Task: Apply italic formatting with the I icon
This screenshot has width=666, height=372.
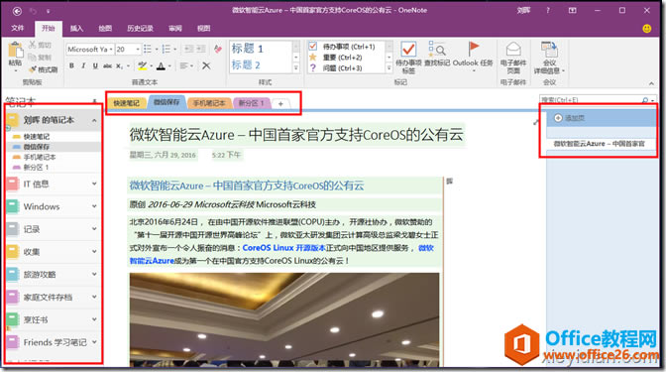Action: (83, 65)
